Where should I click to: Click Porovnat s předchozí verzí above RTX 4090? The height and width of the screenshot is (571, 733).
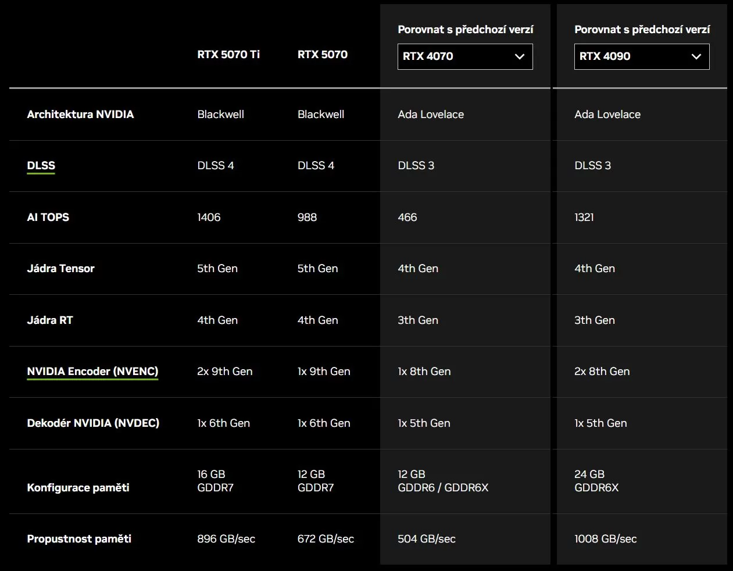(x=642, y=30)
